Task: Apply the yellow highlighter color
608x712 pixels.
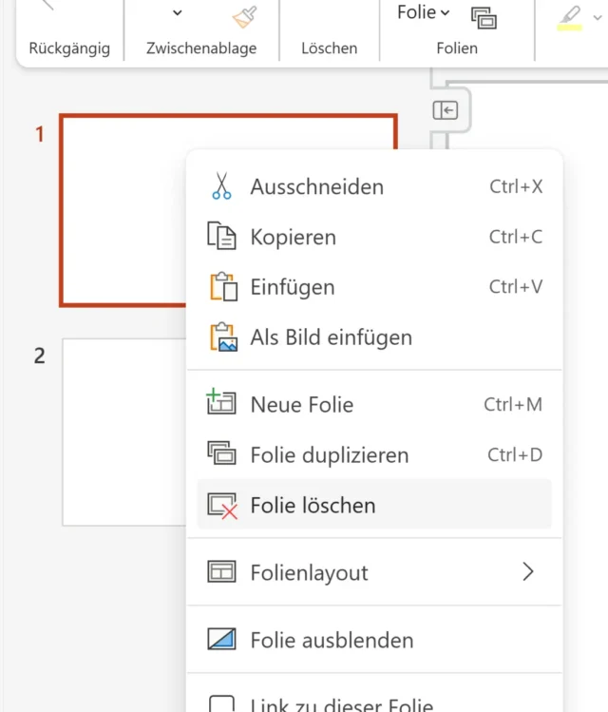Action: [570, 17]
